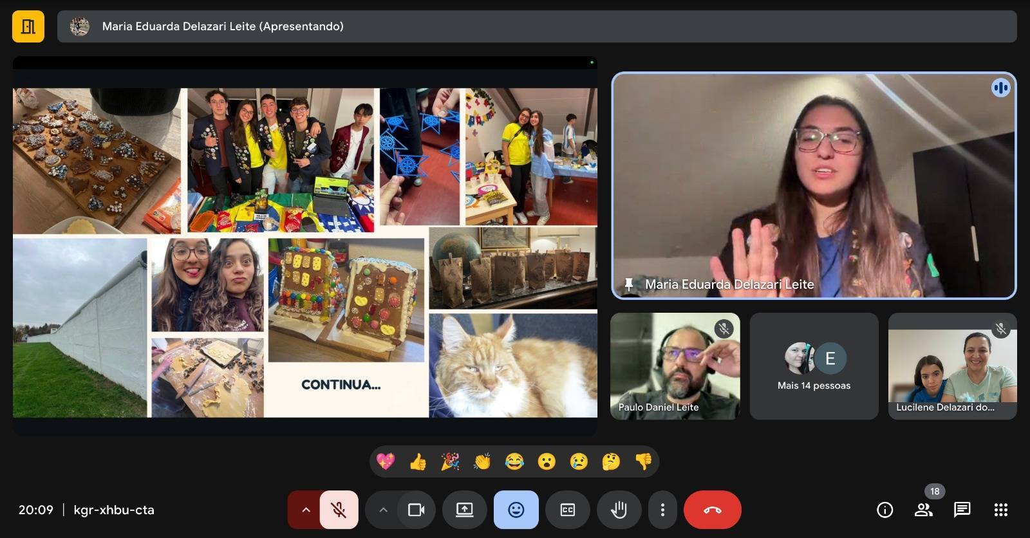Screen dimensions: 1030x538
Task: Show the participants list icon
Action: [x=923, y=510]
